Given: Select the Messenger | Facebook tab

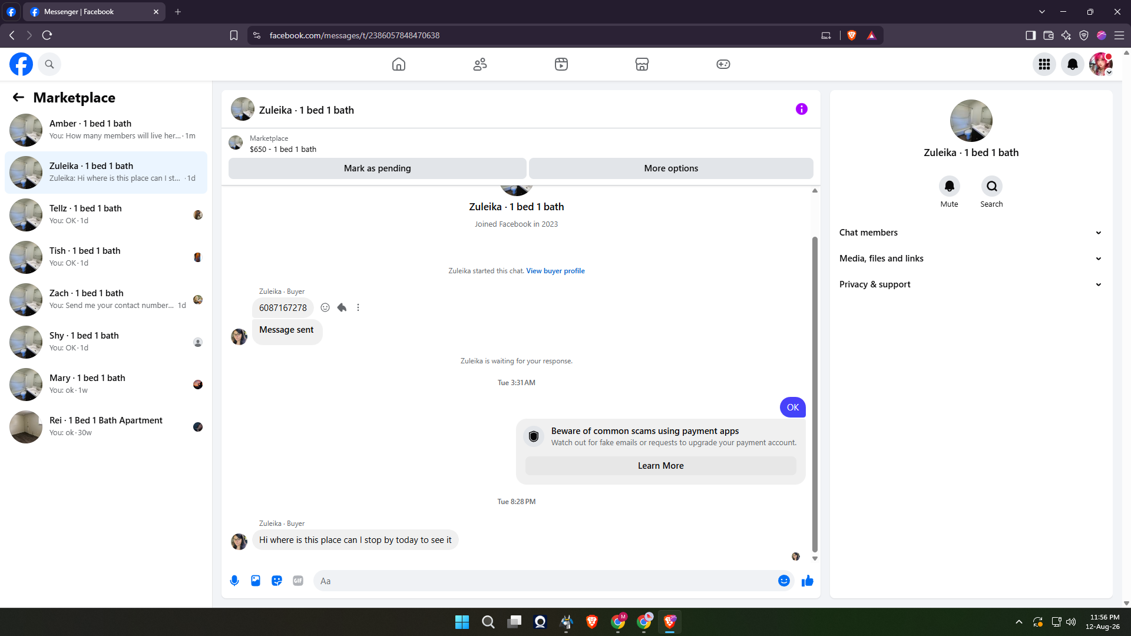Looking at the screenshot, I should [x=94, y=12].
